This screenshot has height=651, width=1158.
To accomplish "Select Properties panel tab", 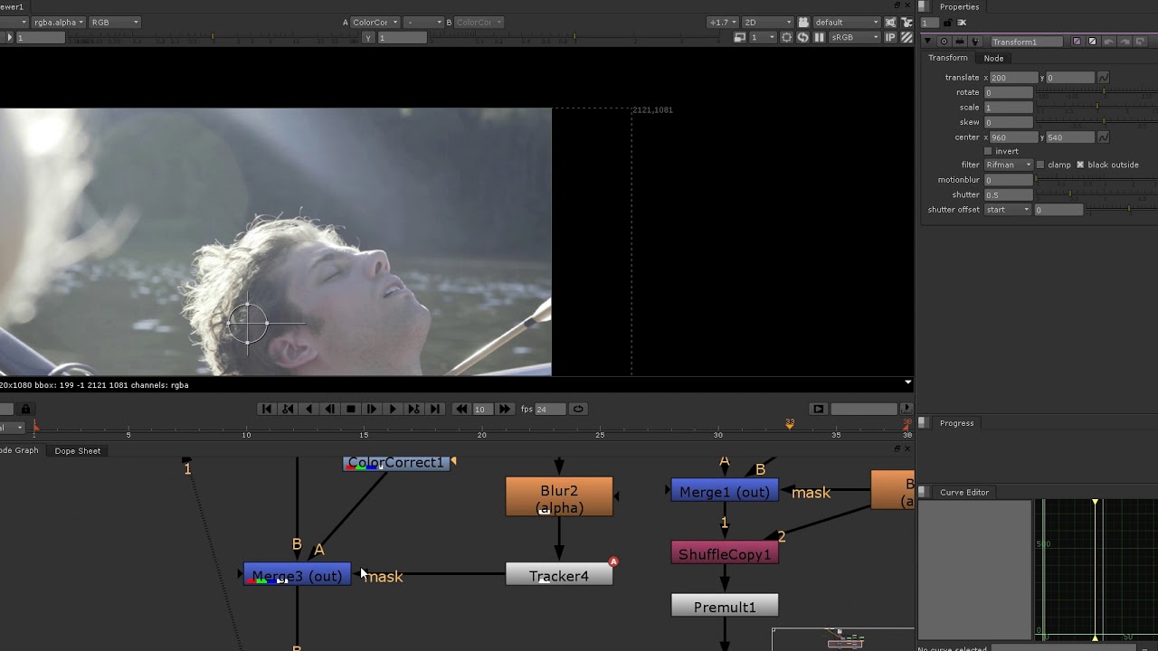I will tap(959, 6).
